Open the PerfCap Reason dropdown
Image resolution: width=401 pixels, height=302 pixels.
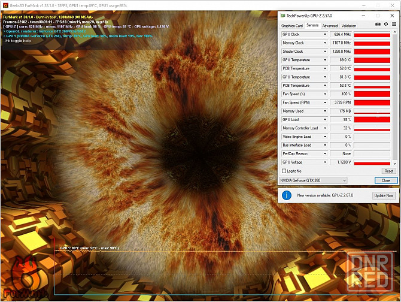coord(325,153)
